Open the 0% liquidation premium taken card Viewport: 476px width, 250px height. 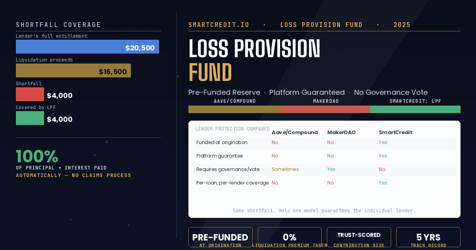pos(290,237)
